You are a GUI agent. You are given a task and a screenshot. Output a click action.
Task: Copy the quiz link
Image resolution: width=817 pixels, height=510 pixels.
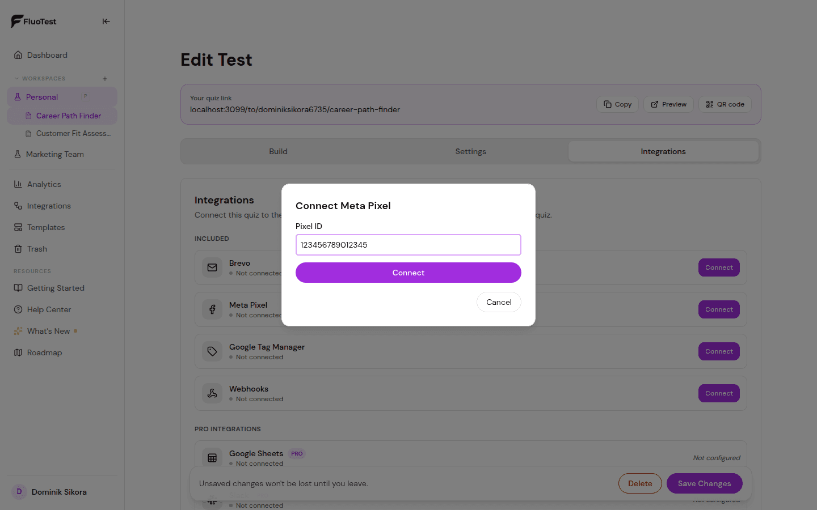pyautogui.click(x=617, y=104)
